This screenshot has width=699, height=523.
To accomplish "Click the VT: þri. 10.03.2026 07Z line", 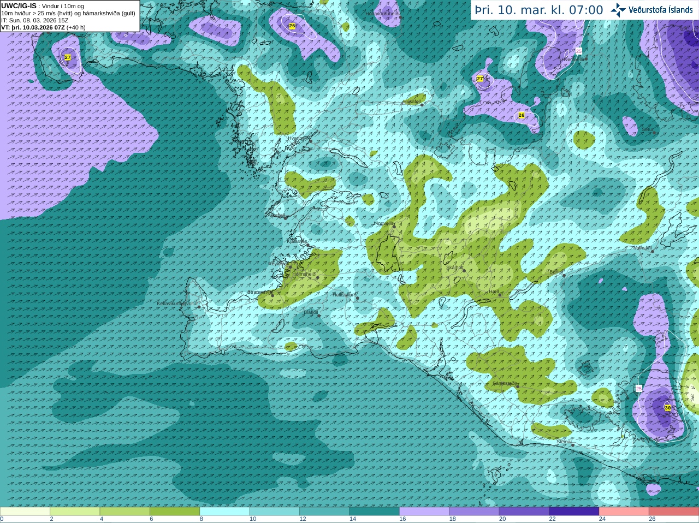I will pyautogui.click(x=43, y=27).
